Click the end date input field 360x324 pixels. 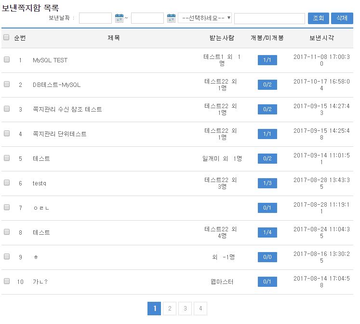[x=147, y=18]
